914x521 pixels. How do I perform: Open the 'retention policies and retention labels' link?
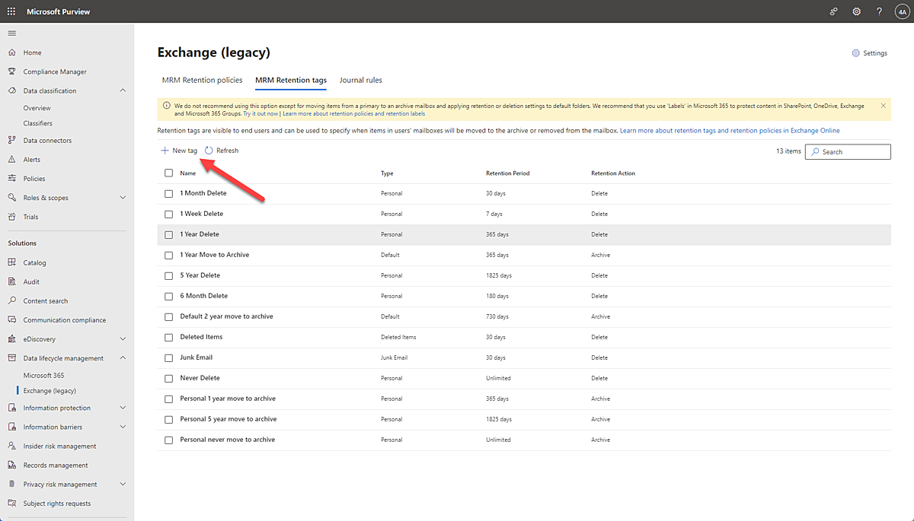tap(353, 113)
